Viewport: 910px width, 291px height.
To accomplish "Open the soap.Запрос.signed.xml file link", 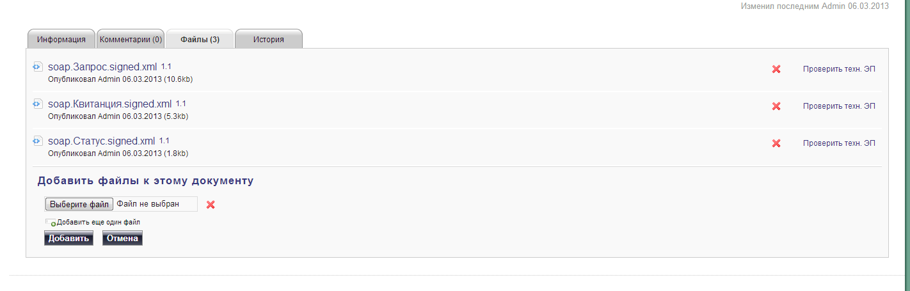I will point(102,67).
